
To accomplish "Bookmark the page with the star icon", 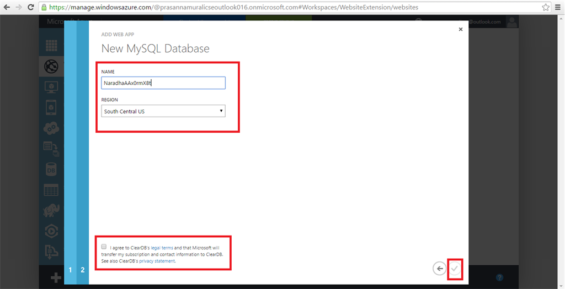I will click(x=546, y=7).
